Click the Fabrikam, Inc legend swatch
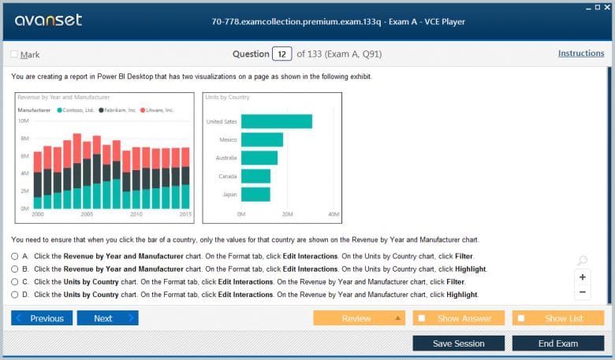Viewport: 615px width, 360px height. [101, 110]
